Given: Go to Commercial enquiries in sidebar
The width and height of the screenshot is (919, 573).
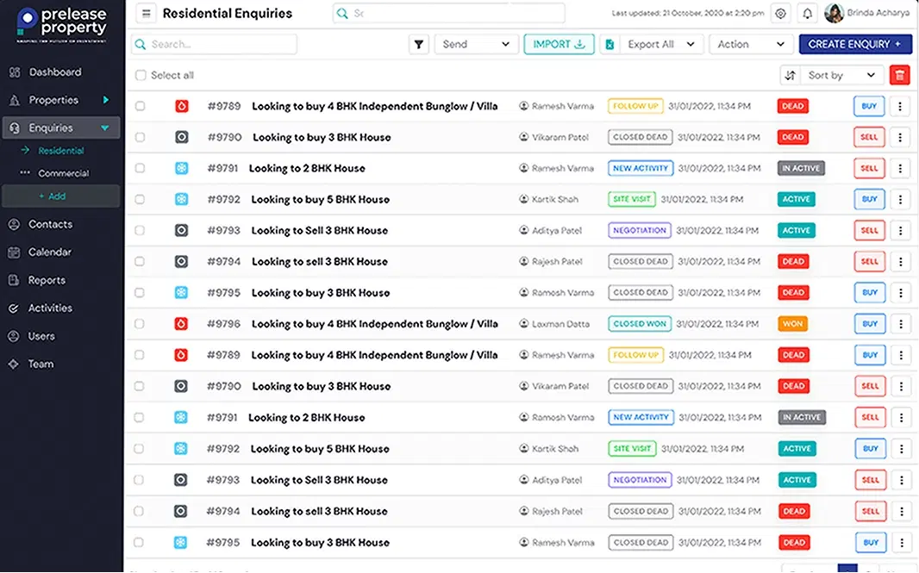Looking at the screenshot, I should pos(63,173).
